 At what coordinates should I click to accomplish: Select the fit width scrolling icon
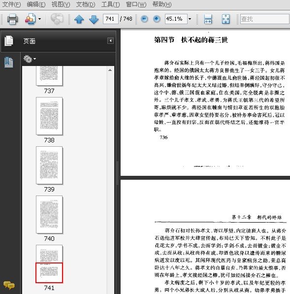(x=208, y=19)
